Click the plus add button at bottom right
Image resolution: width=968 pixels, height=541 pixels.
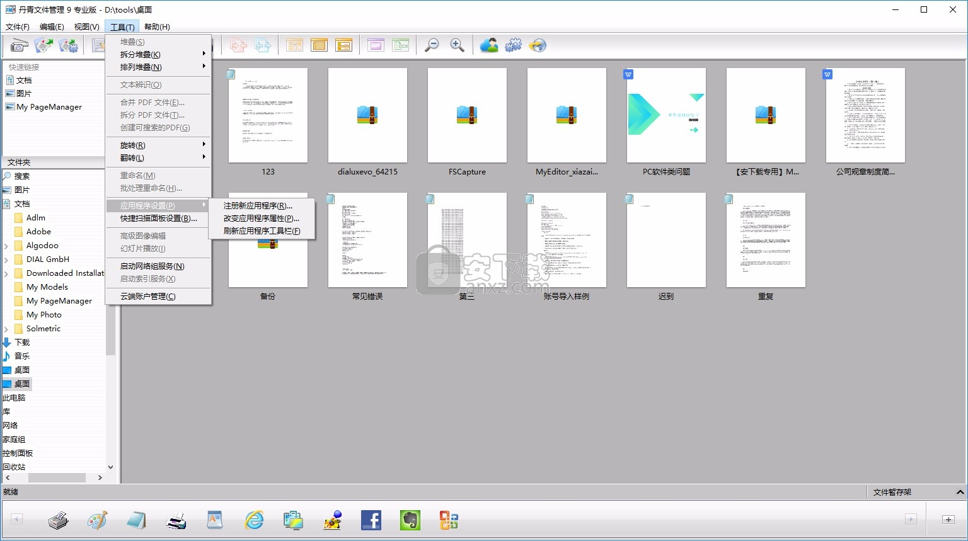pos(948,520)
